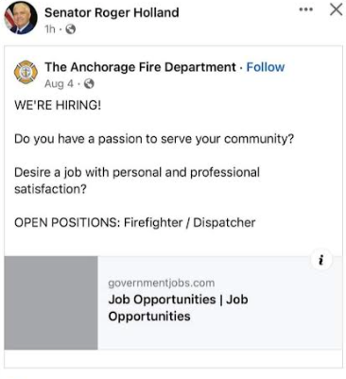Click the OPEN POSITIONS: Firefighter / Dispatcher line
Screen dimensions: 346x379
point(135,223)
